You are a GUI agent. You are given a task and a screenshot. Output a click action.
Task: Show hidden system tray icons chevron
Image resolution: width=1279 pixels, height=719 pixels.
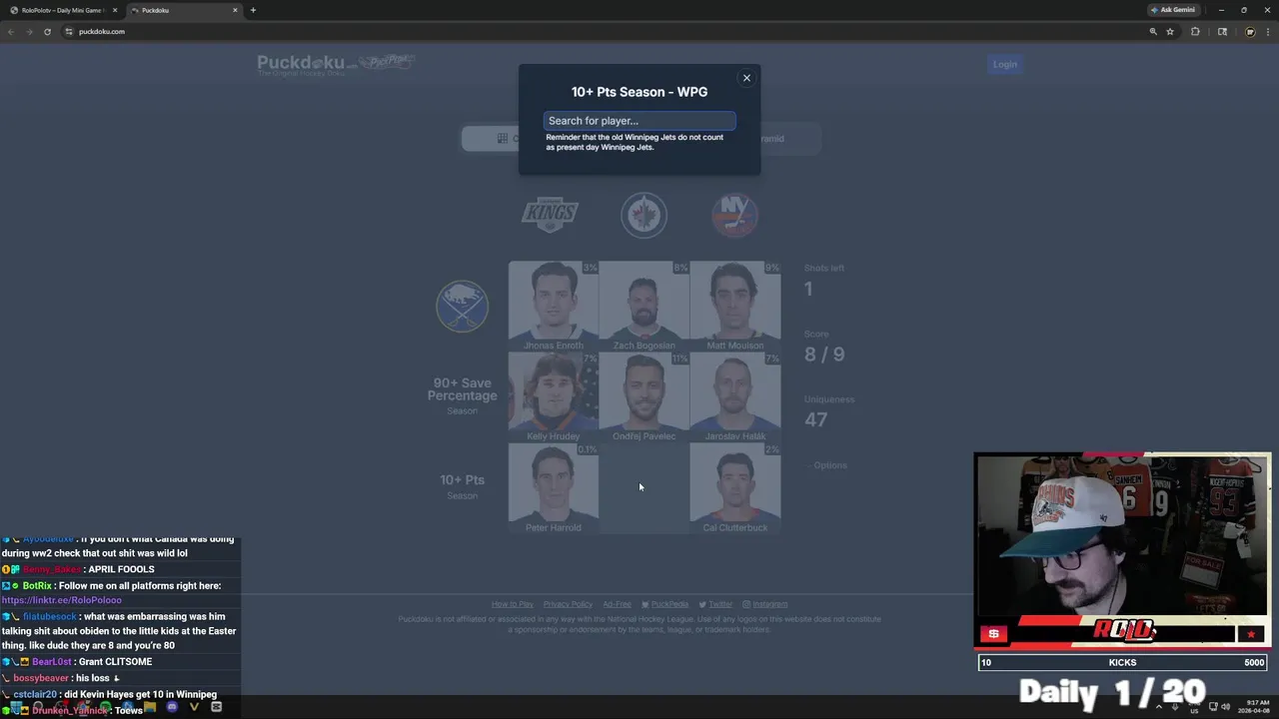(1159, 706)
